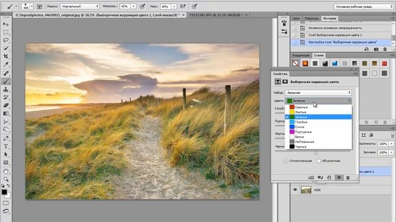Create new snapshot camera icon in History

376,49
